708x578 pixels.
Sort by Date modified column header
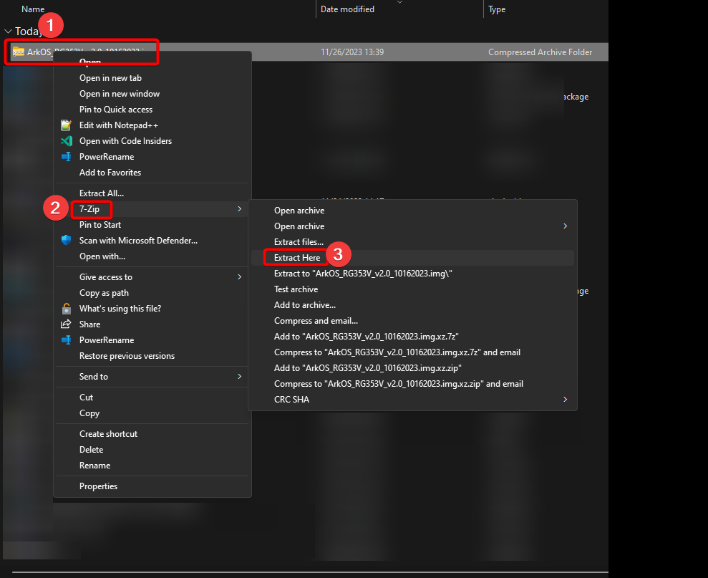(347, 9)
